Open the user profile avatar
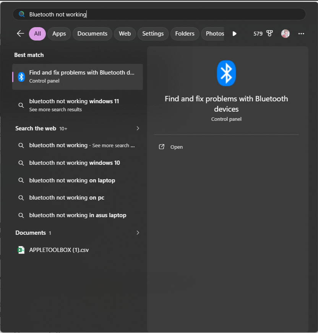The width and height of the screenshot is (318, 333). point(285,34)
